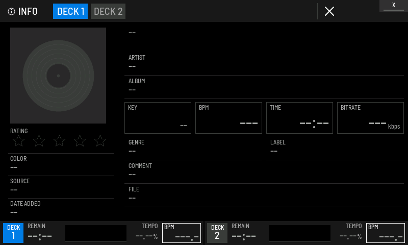Click Deck 1 waveform progress area
Screen dimensions: 408x245
coord(96,233)
